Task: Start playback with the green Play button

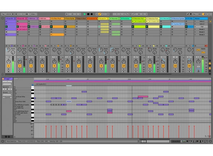Action: point(84,14)
